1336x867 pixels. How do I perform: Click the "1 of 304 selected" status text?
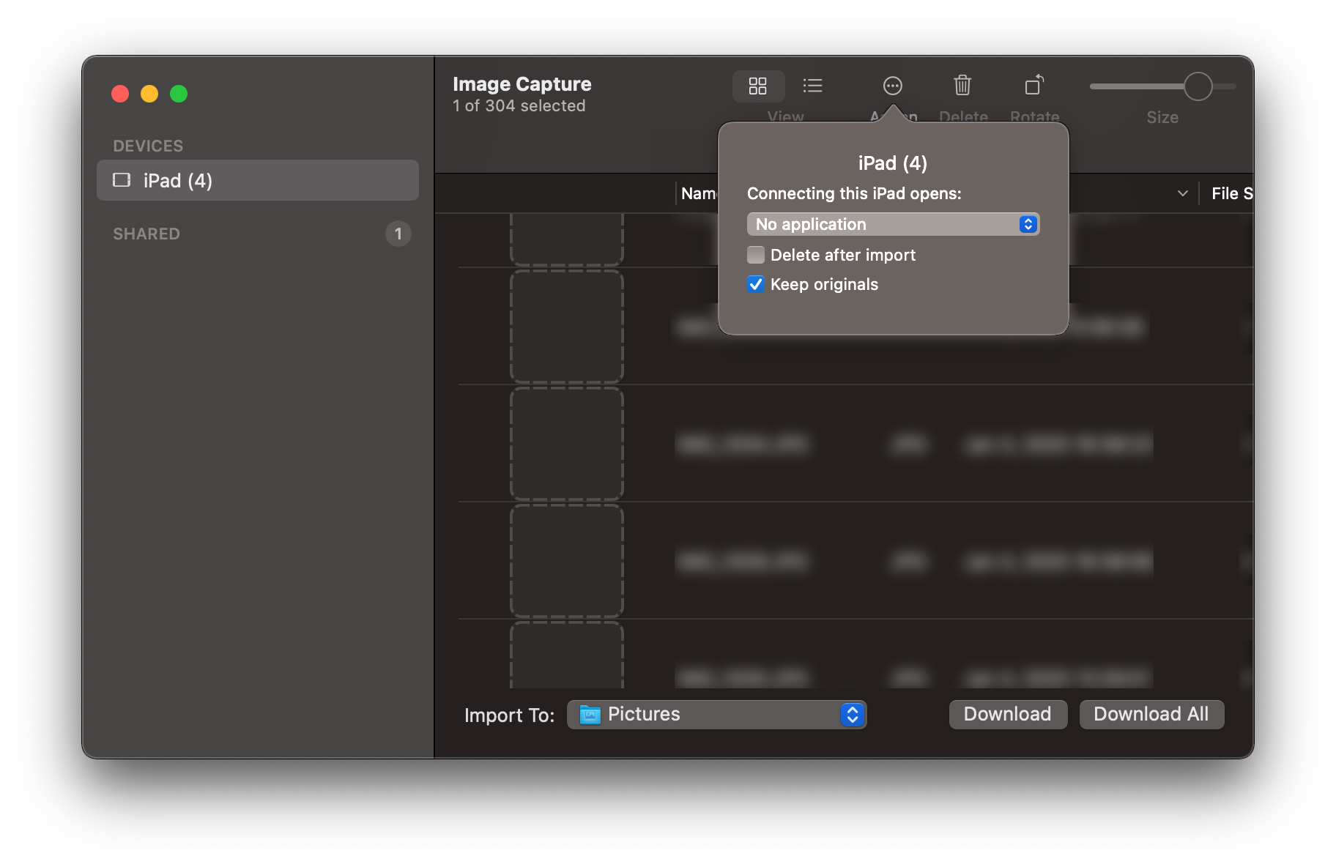click(x=519, y=105)
